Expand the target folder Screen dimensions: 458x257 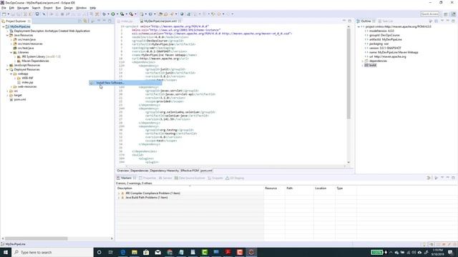[7, 95]
